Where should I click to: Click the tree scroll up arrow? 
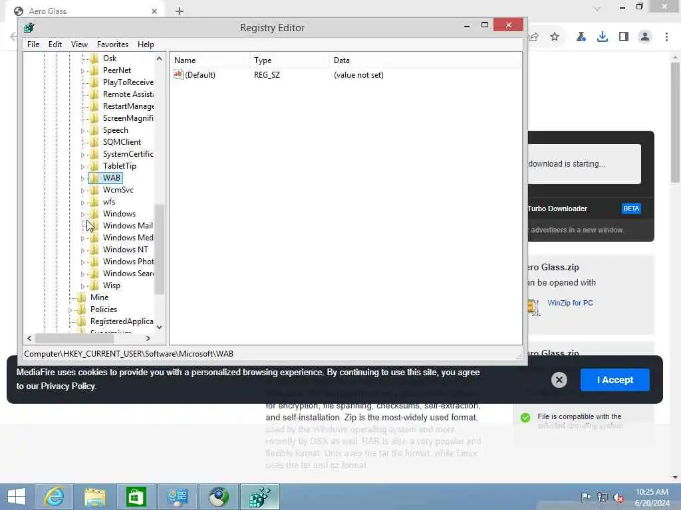(x=160, y=58)
